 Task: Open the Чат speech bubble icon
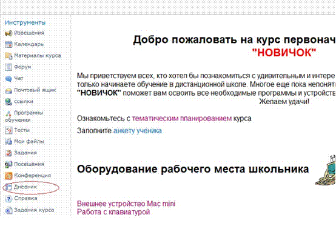coord(8,79)
